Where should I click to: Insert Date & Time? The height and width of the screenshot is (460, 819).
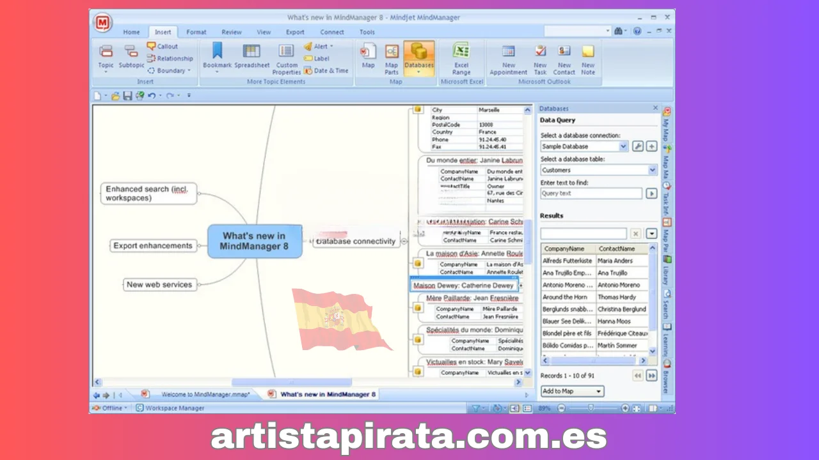pos(326,70)
